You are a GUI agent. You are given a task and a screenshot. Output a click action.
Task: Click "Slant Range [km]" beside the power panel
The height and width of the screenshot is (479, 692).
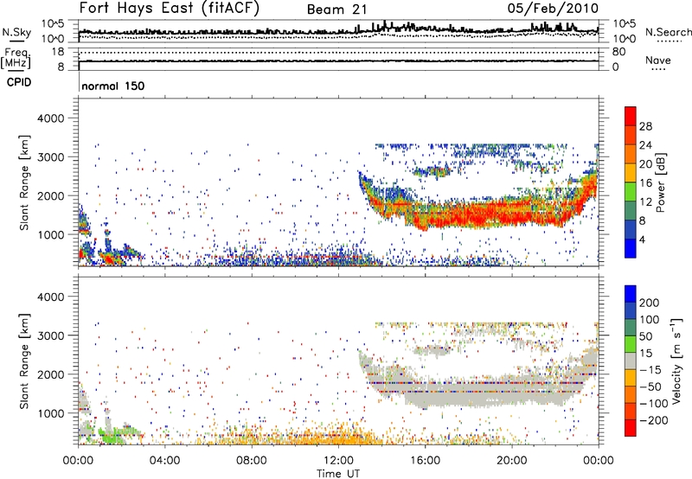[x=25, y=182]
